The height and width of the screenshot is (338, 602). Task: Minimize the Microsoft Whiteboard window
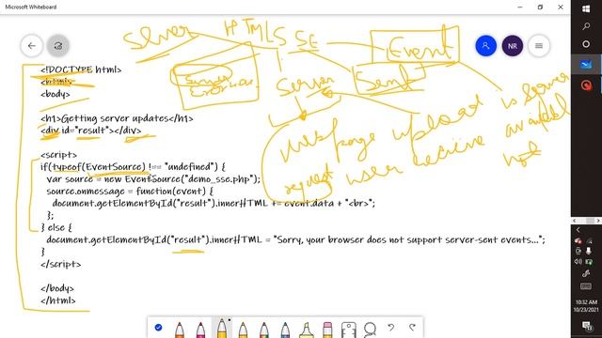click(520, 7)
